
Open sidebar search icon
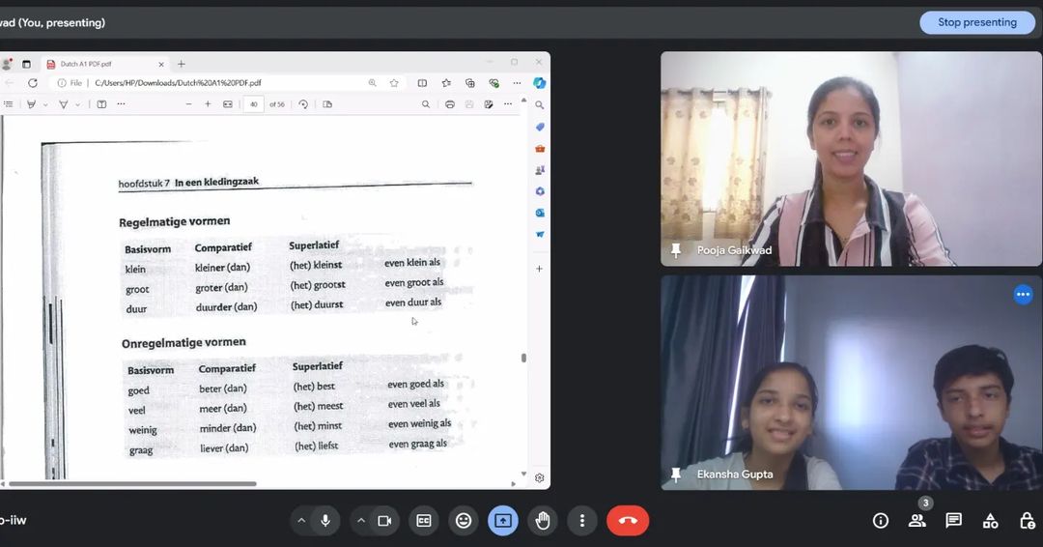point(540,105)
